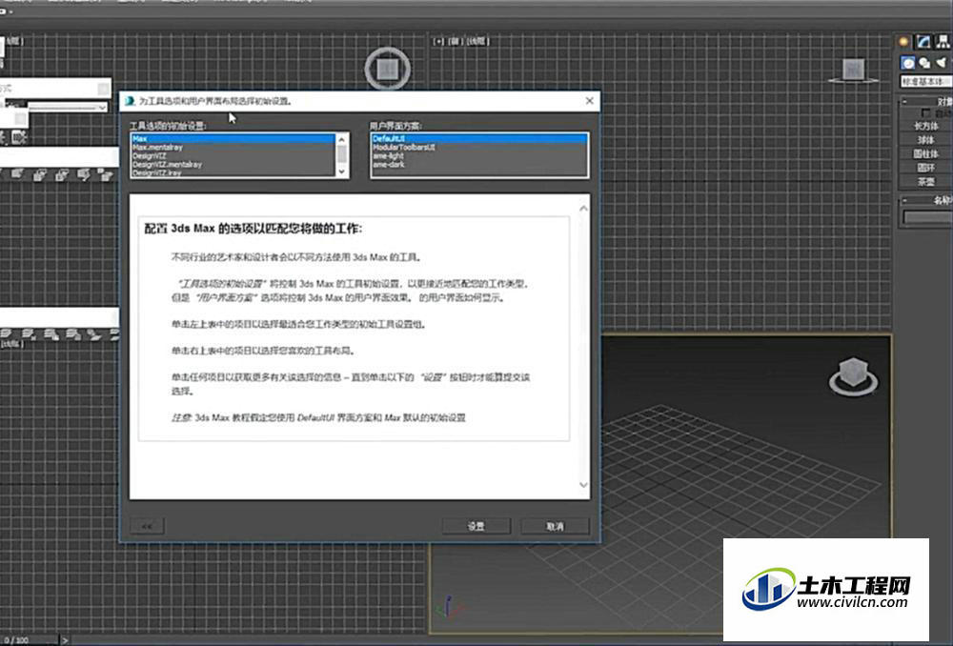The width and height of the screenshot is (953, 646).
Task: Click description pane scroll up arrow
Action: (x=583, y=209)
